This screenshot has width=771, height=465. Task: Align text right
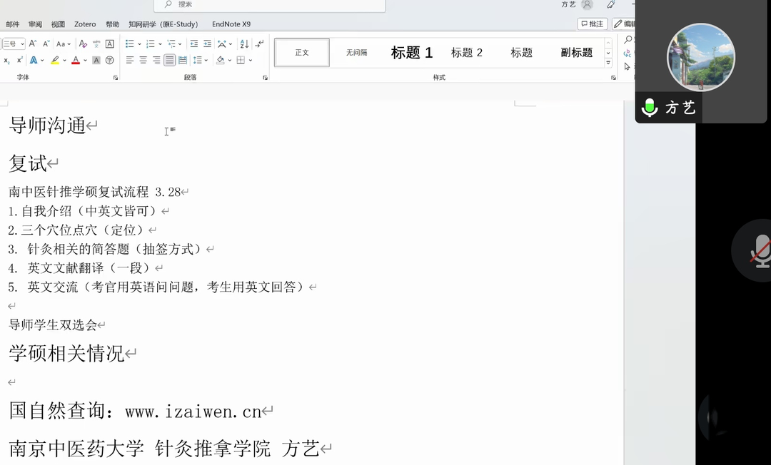pyautogui.click(x=156, y=60)
